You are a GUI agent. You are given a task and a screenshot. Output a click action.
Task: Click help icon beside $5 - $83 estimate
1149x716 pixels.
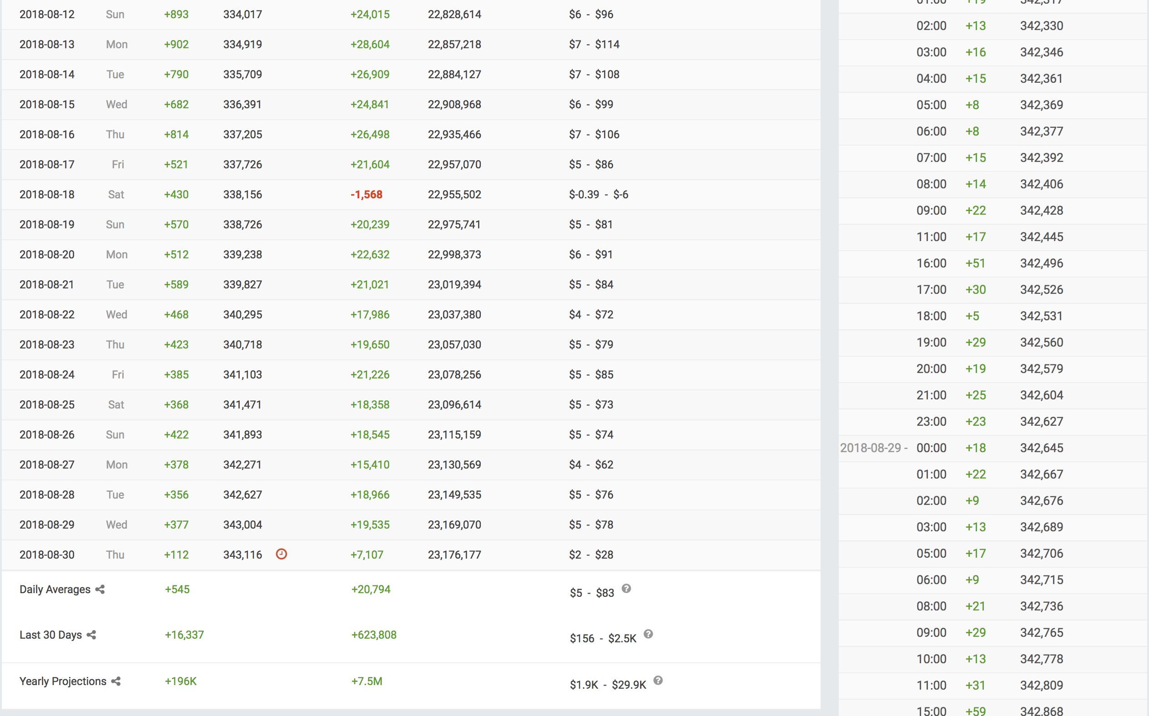click(626, 589)
